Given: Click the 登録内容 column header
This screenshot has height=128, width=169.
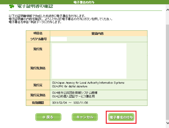Looking at the screenshot, I should (97, 33).
